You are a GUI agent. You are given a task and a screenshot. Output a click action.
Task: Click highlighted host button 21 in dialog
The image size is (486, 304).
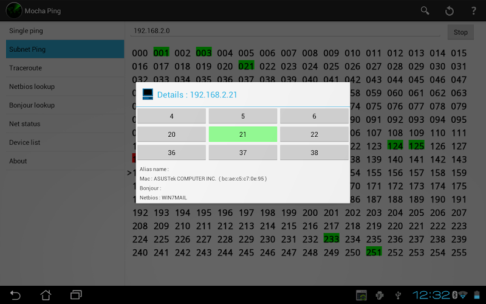242,134
